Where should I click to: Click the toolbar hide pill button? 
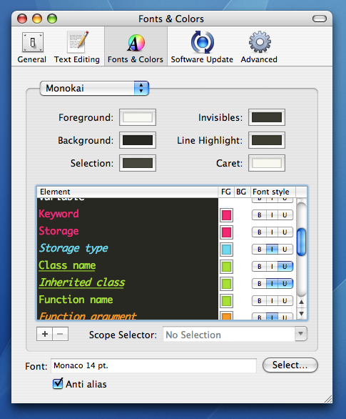[x=320, y=19]
